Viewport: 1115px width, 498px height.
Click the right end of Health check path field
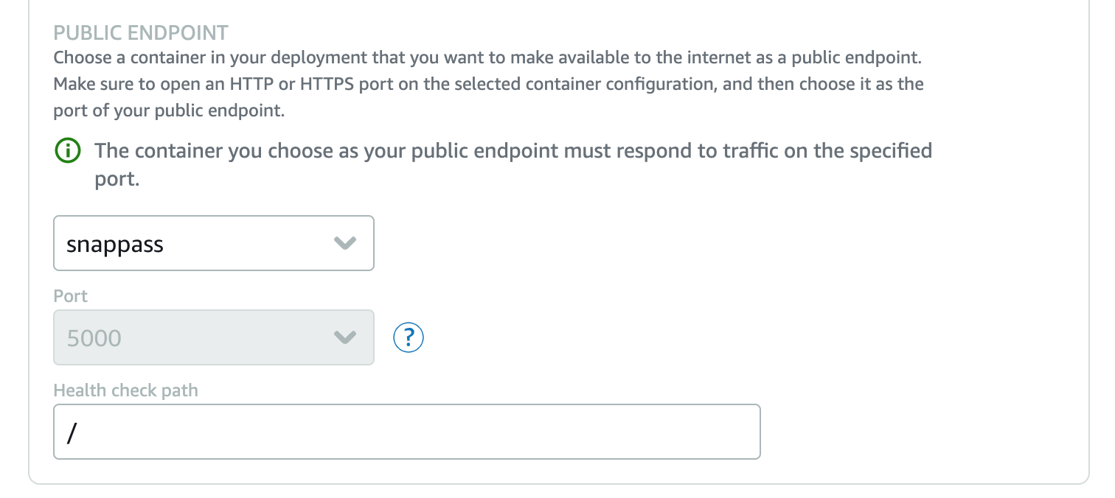pos(737,432)
